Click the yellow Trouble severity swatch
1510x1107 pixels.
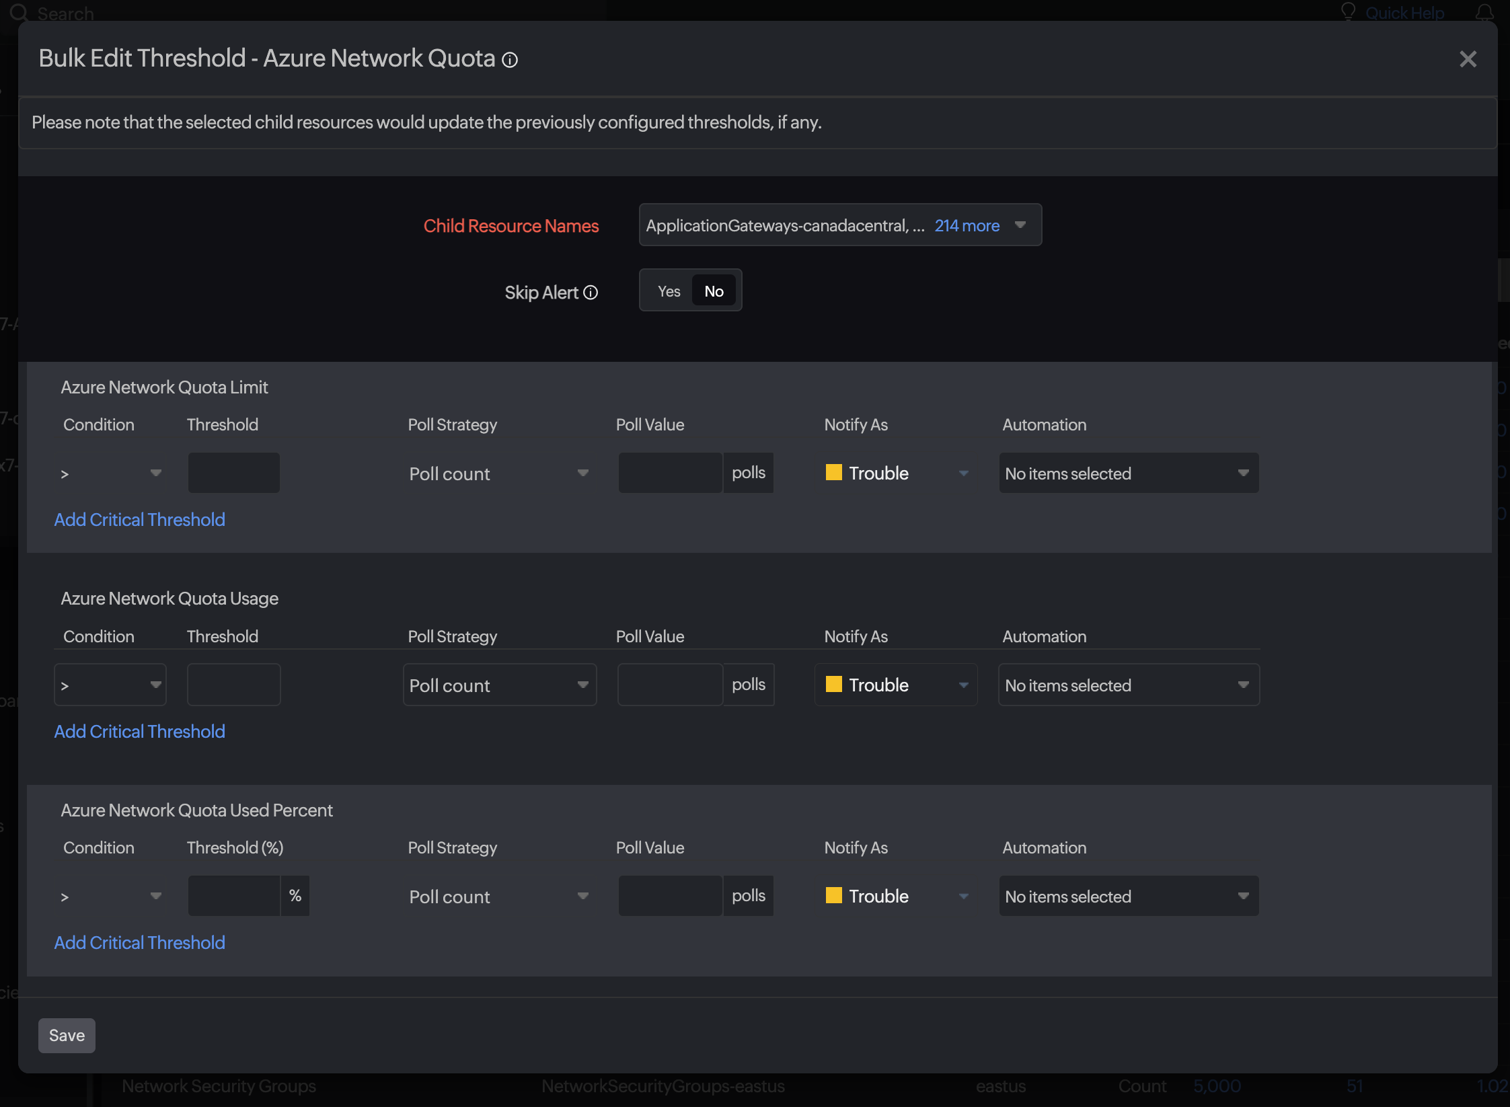click(835, 473)
